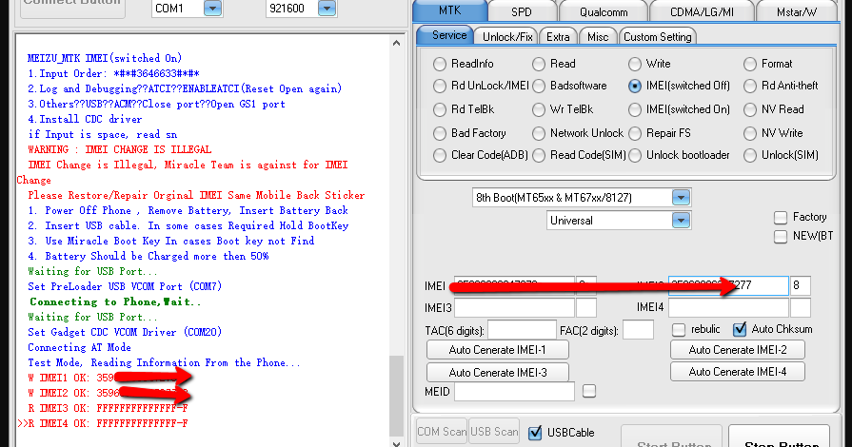852x447 pixels.
Task: Choose the Wr TelBk option
Action: pyautogui.click(x=539, y=109)
